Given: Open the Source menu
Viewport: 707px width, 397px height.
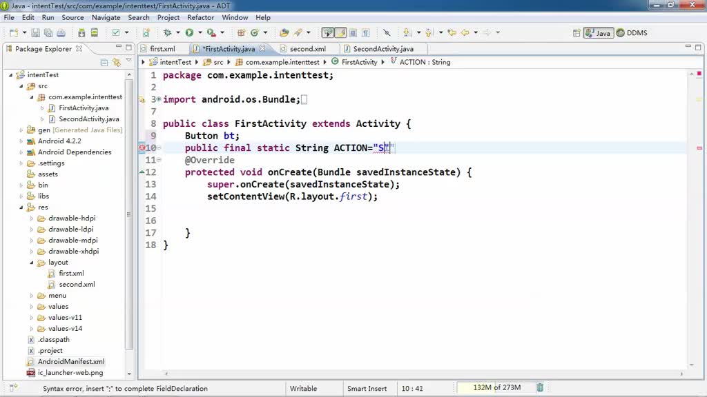Looking at the screenshot, I should pyautogui.click(x=72, y=17).
